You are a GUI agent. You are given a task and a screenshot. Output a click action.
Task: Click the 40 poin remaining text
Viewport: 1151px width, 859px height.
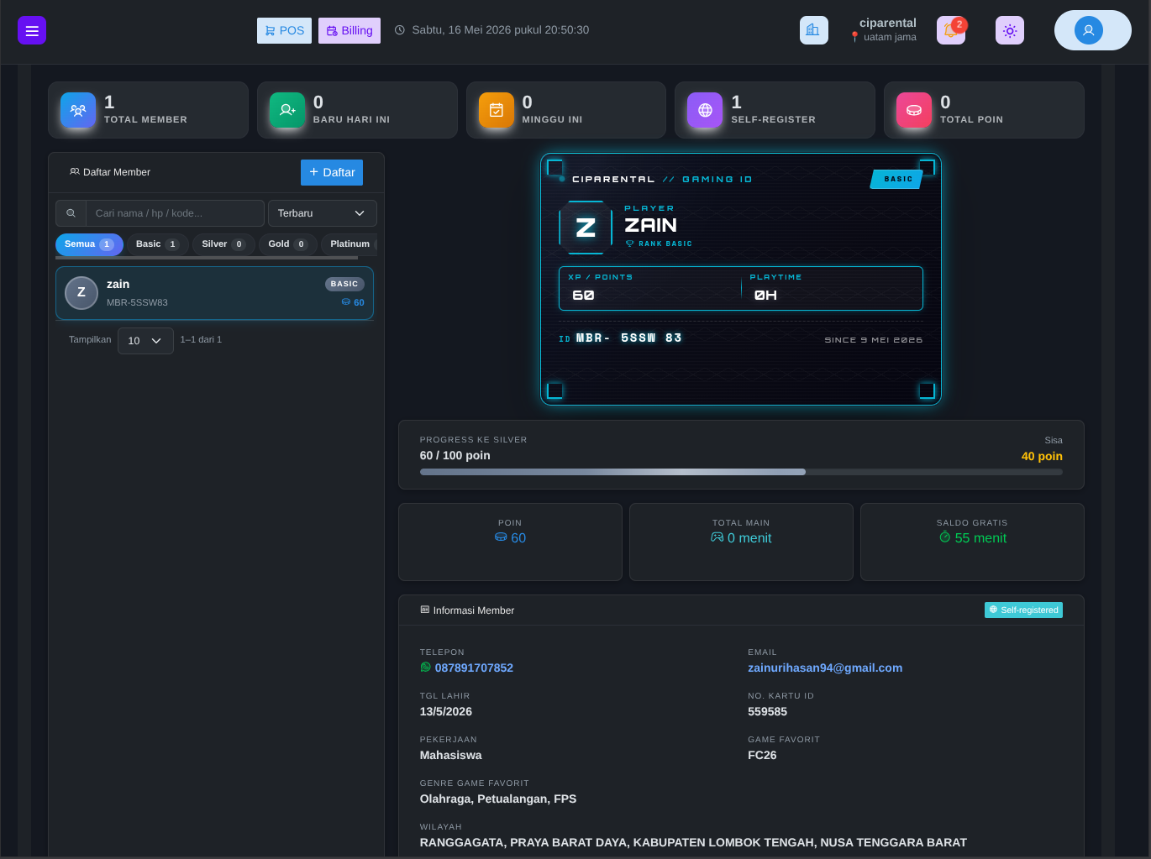pos(1042,456)
